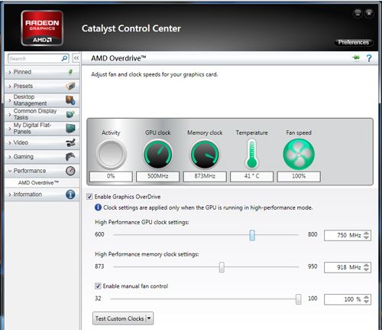
Task: Increase memory clock with up stepper arrow
Action: coord(366,265)
